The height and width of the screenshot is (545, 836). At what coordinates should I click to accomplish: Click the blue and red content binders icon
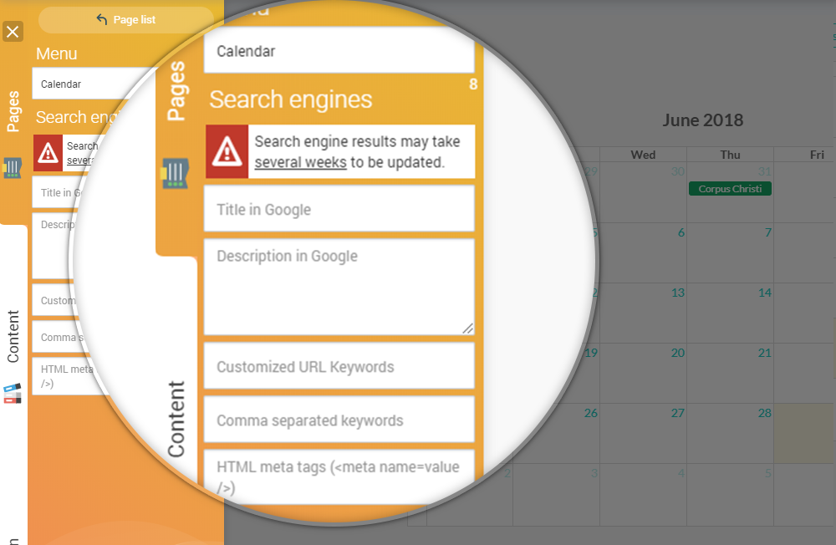[x=13, y=394]
